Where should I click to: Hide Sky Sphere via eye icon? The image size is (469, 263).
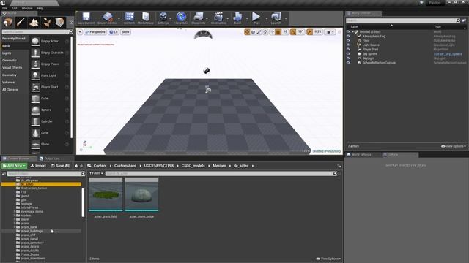pos(348,54)
